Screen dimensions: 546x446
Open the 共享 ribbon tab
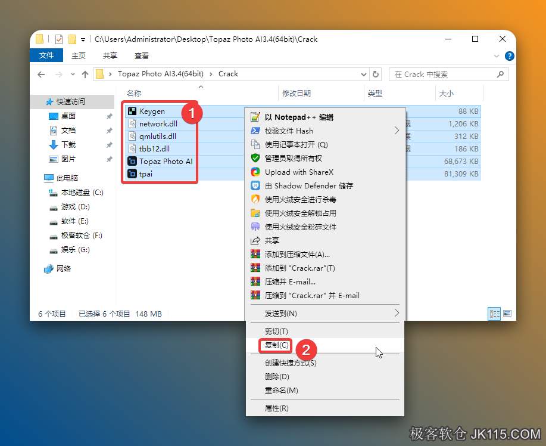(x=110, y=56)
